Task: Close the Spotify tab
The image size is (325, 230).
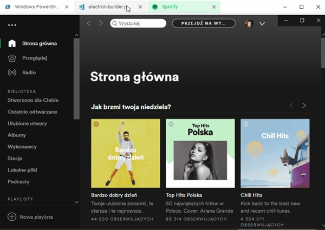Action: click(x=213, y=7)
